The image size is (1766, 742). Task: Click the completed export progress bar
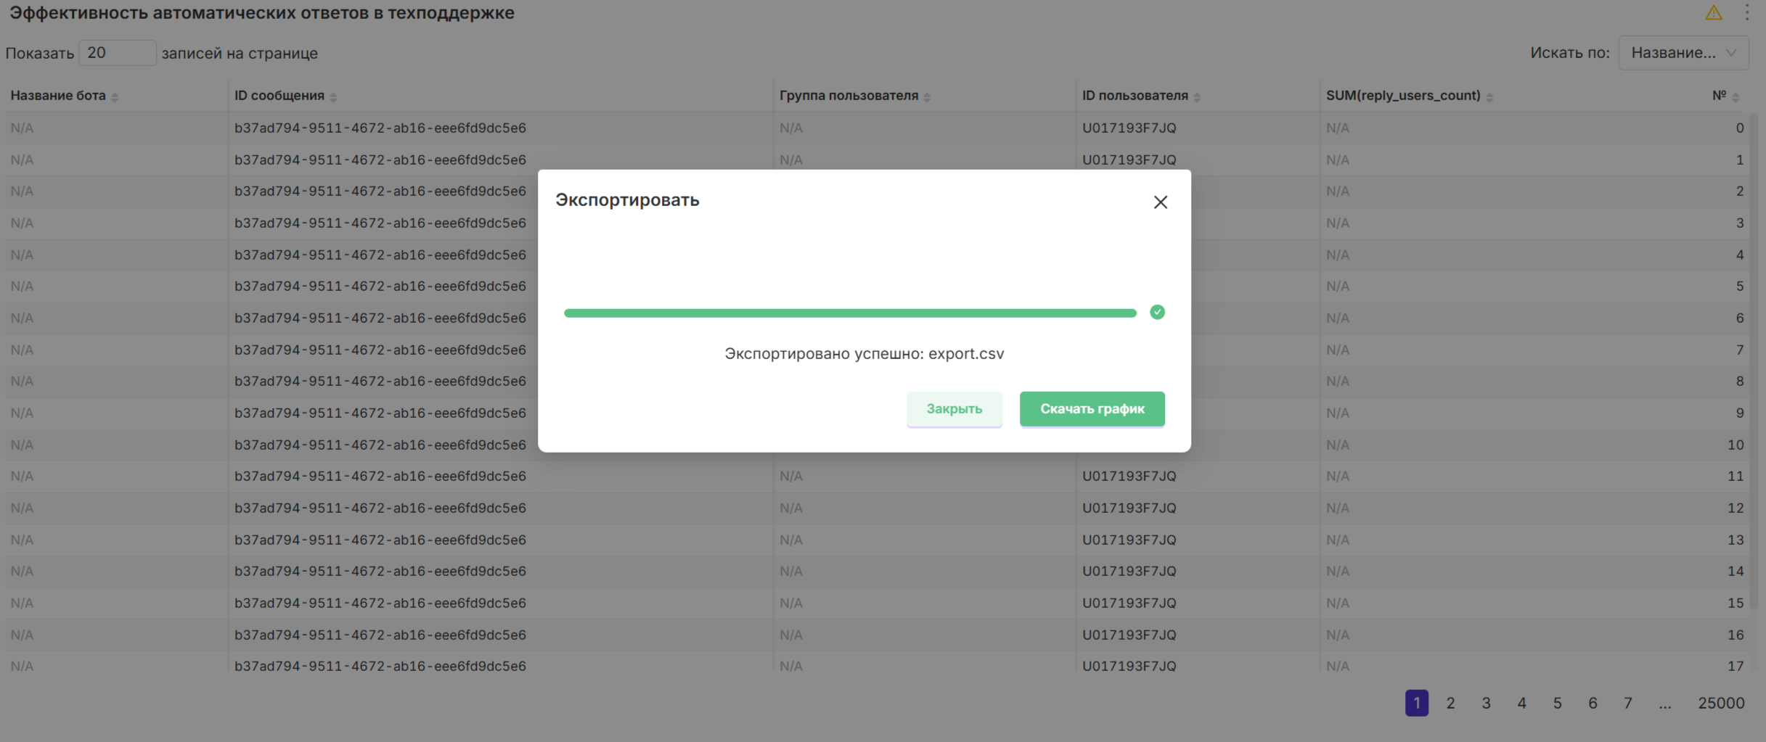pyautogui.click(x=850, y=313)
